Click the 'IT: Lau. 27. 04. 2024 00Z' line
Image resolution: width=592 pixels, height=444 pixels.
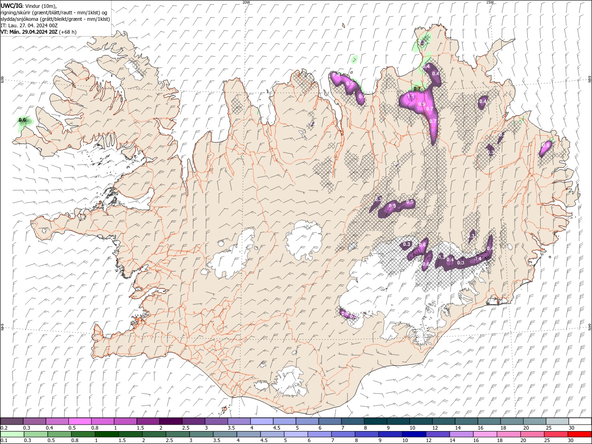pos(29,25)
